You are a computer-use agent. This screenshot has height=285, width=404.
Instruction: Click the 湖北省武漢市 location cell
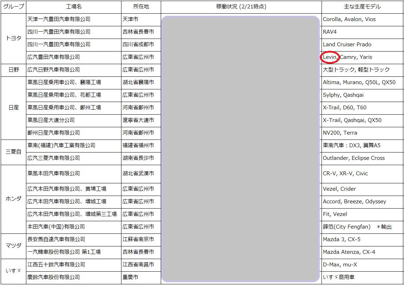tap(141, 174)
